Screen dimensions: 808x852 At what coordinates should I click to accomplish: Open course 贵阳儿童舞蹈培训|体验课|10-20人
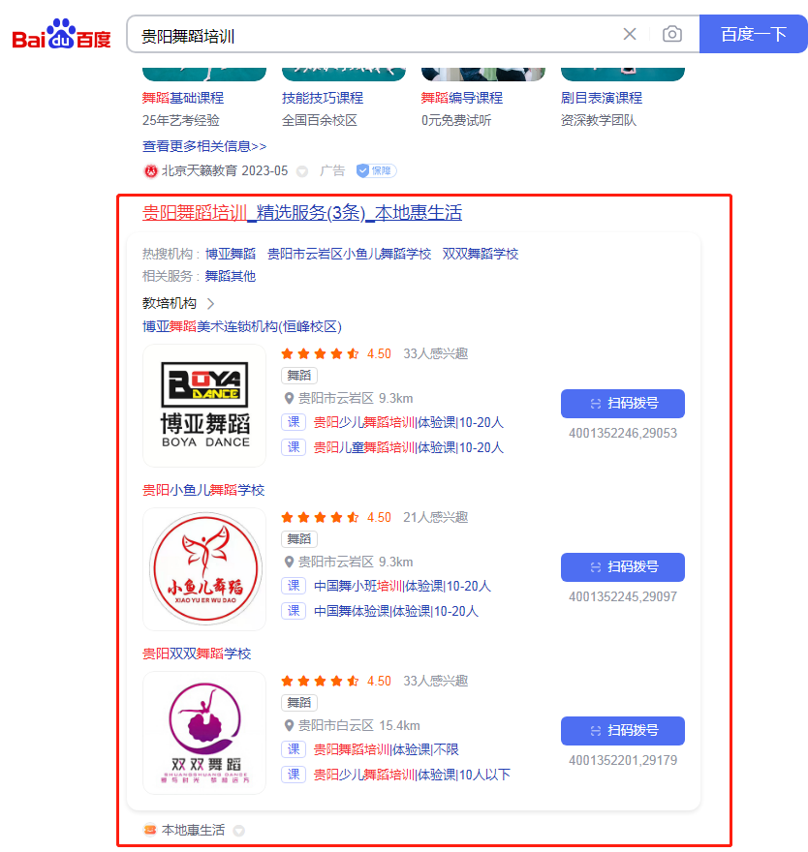(x=408, y=447)
